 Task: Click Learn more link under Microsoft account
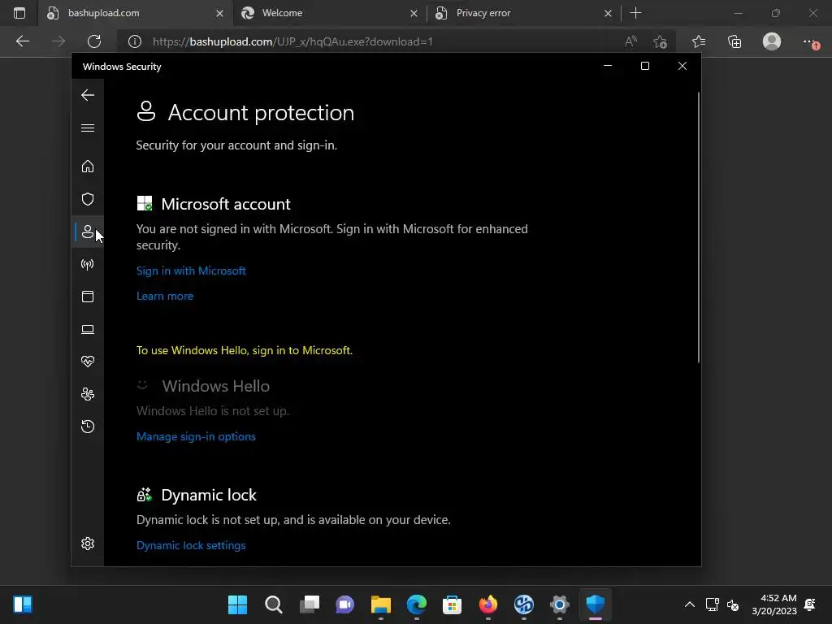(164, 296)
